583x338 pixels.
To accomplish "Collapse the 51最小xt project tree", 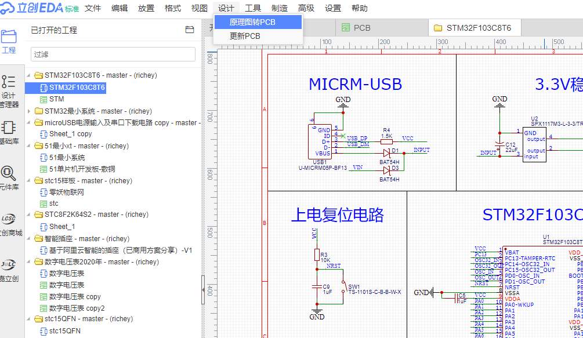I will coord(29,146).
